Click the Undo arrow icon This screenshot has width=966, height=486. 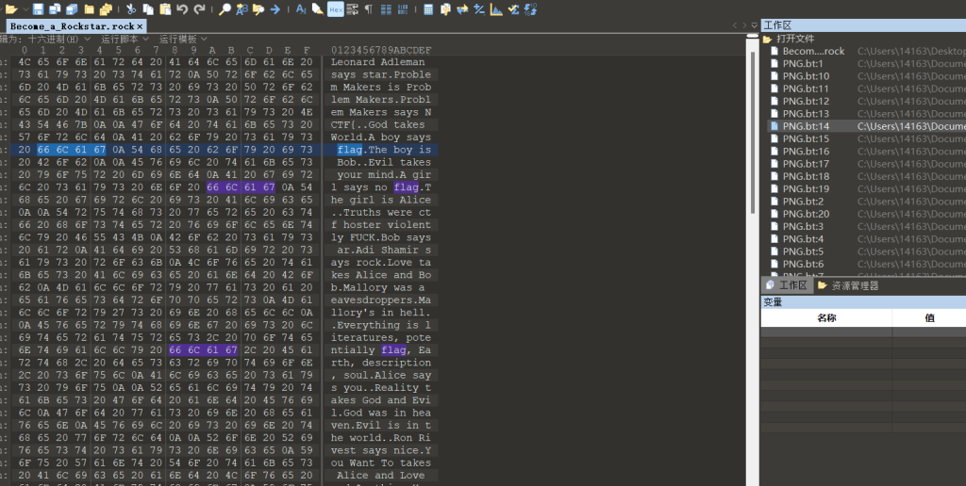coord(182,9)
